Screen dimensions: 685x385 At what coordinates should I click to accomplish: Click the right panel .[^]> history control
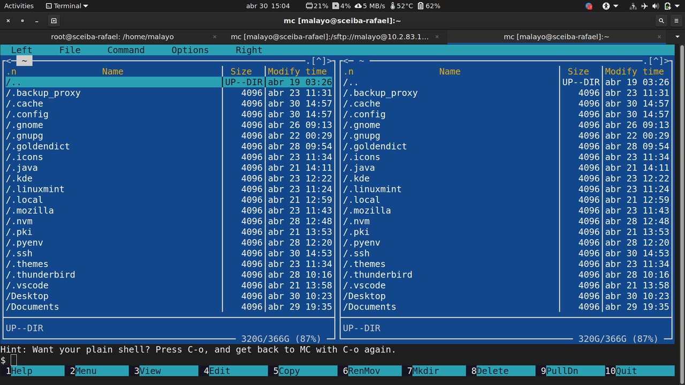656,61
